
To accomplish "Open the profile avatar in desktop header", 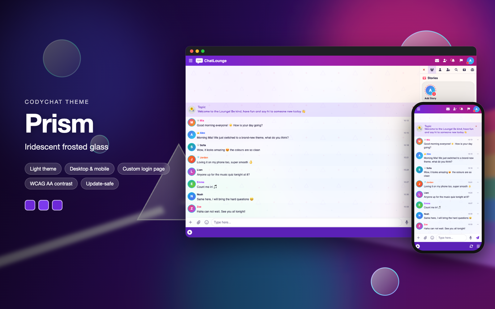I will pos(470,61).
